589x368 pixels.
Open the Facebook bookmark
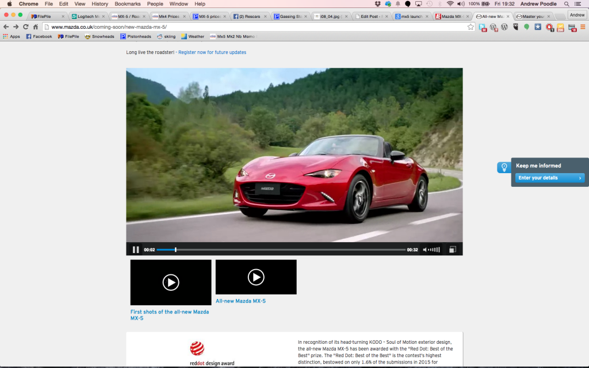coord(39,36)
